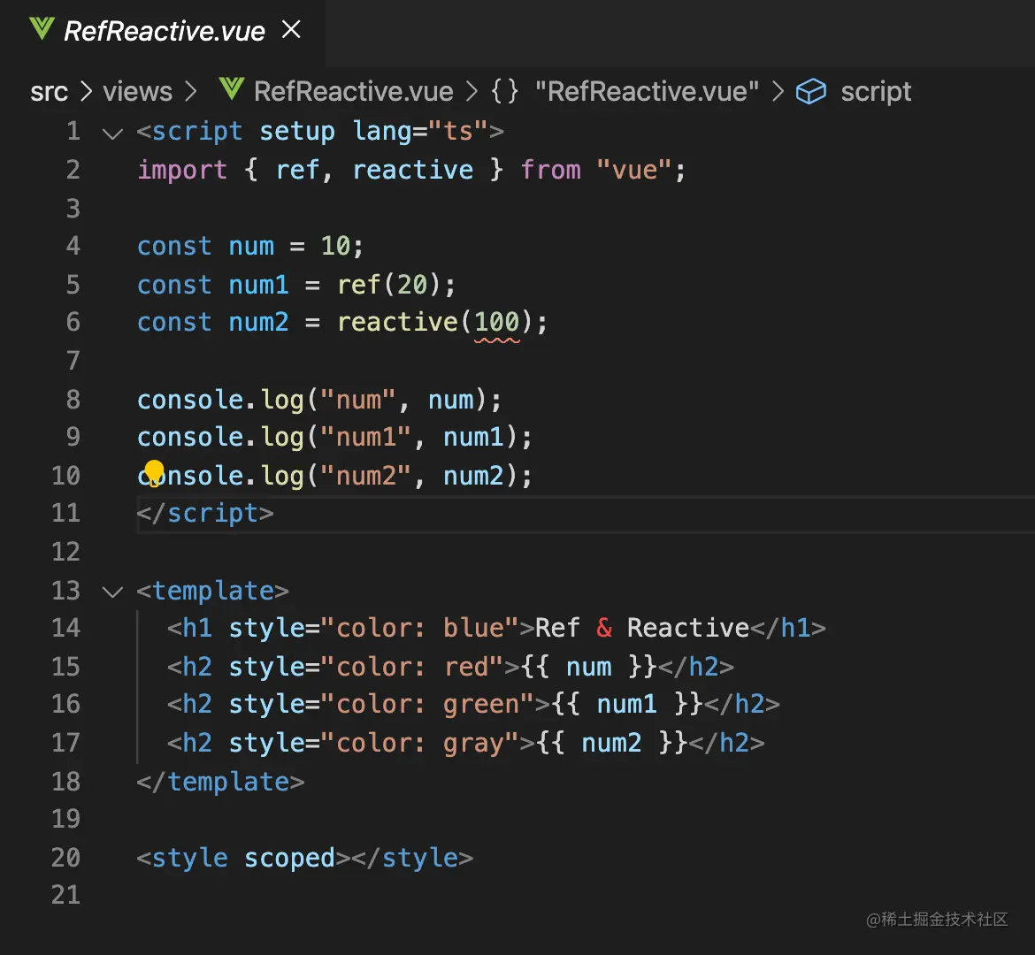1035x955 pixels.
Task: Collapse the script block fold arrow
Action: click(x=113, y=134)
